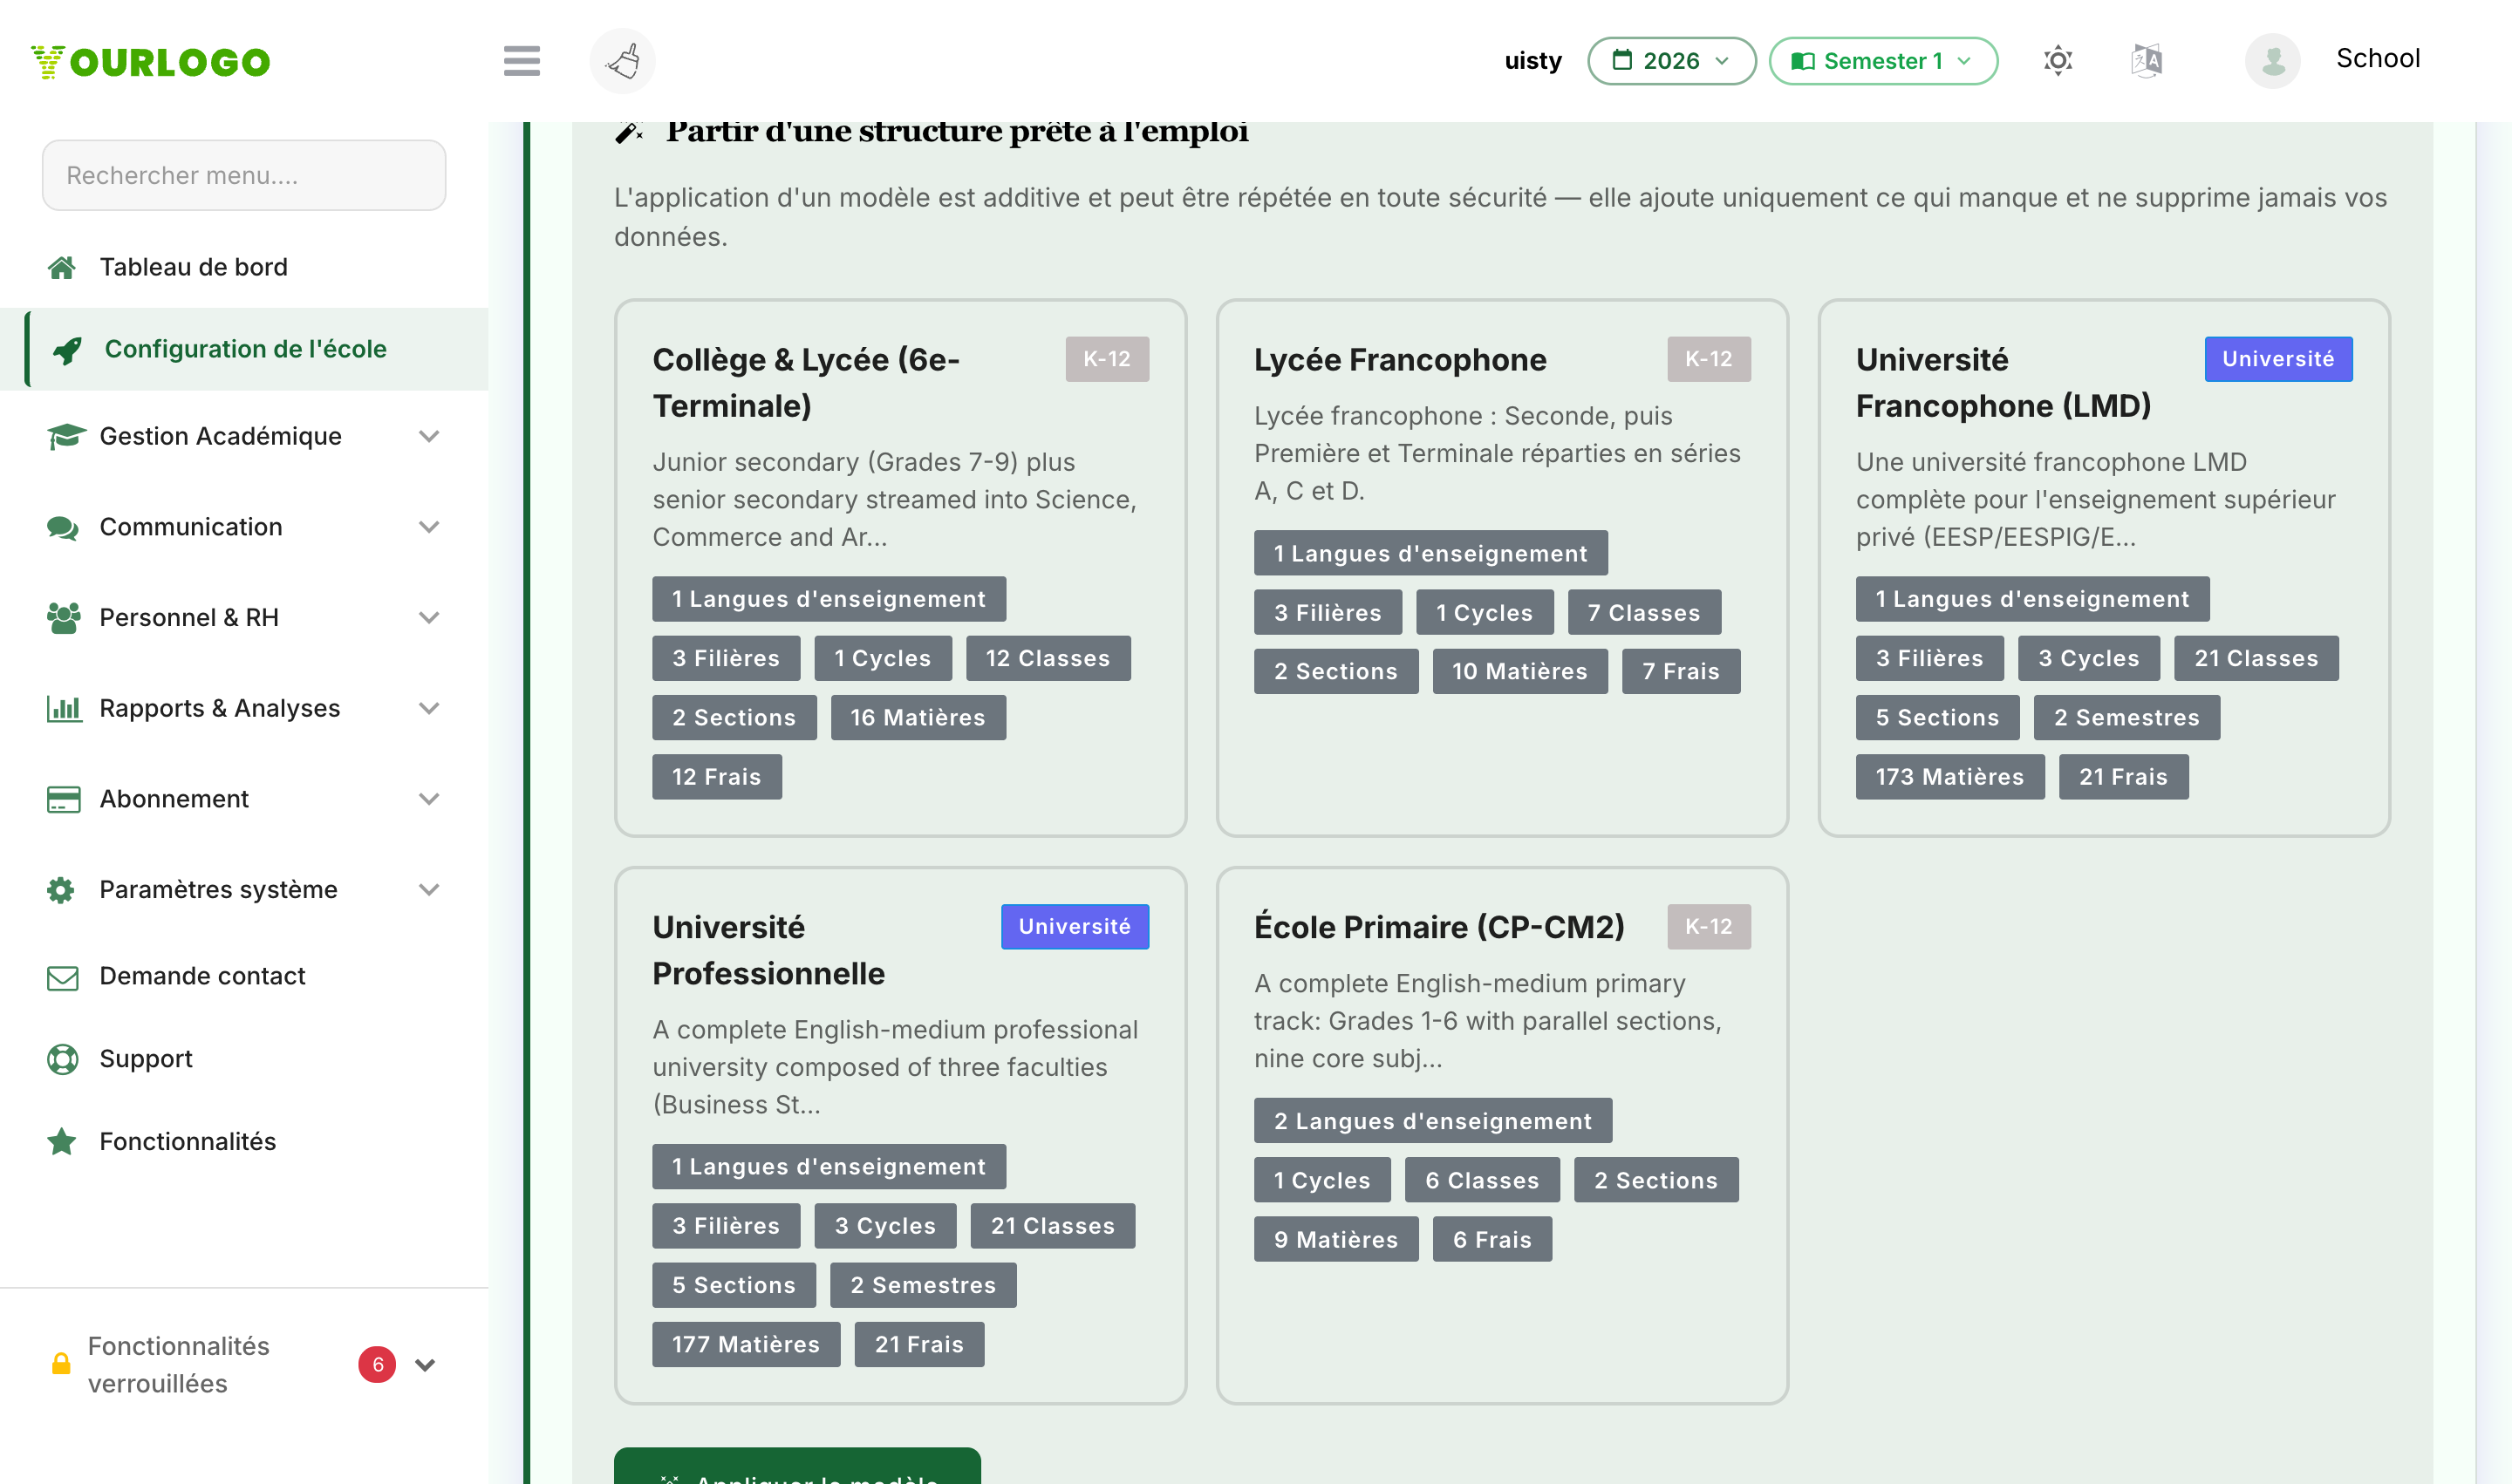This screenshot has height=1484, width=2512.
Task: Click the 12 Classes tag
Action: 1048,658
